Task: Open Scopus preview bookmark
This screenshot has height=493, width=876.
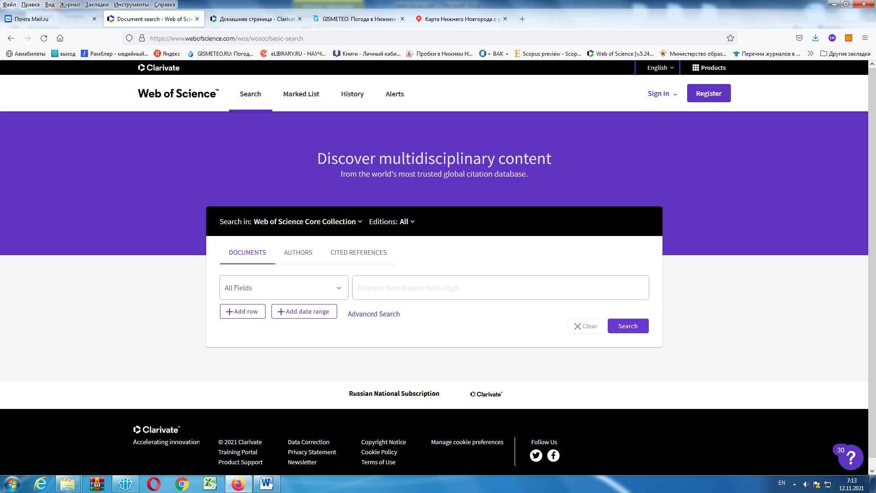Action: click(x=547, y=53)
